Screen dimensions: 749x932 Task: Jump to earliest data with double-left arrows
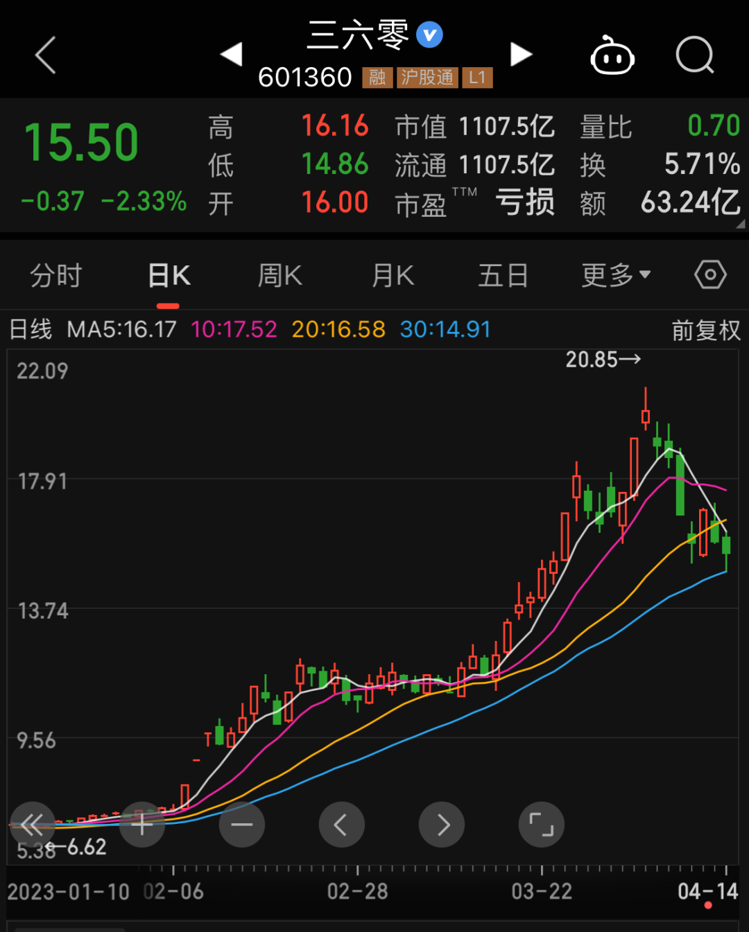click(x=32, y=825)
